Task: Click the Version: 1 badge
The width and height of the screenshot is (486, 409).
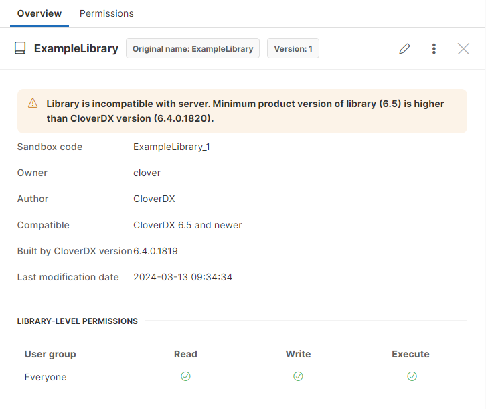Action: click(293, 48)
